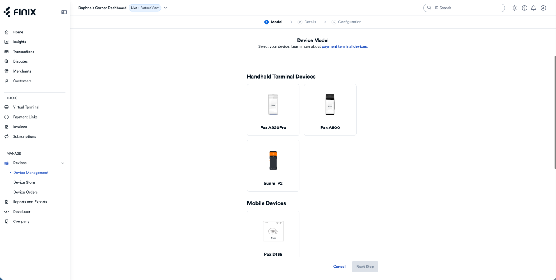
Task: Click the Subscriptions label in the sidebar
Action: (24, 136)
